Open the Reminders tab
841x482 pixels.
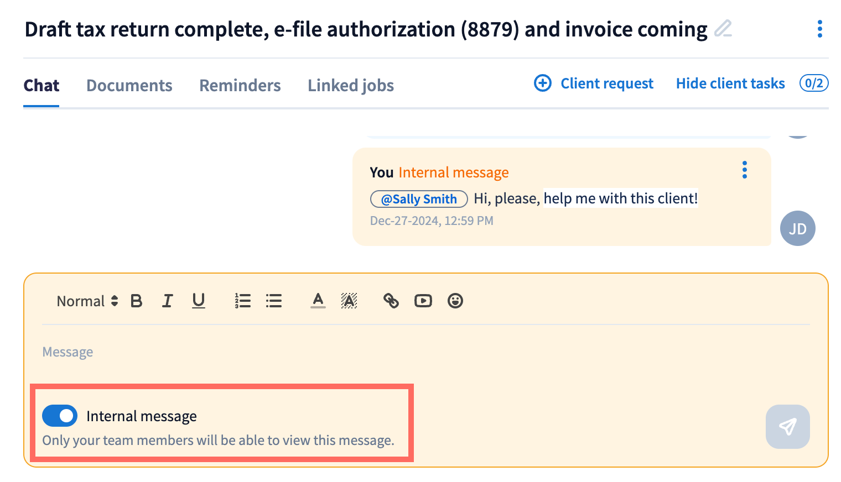[240, 86]
